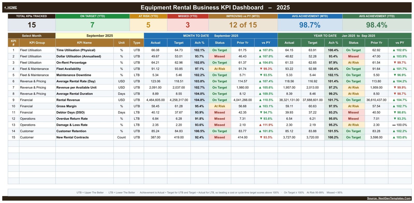Click MTD Missed status for New Rental Contracts
Screen dimensions: 414x203
(x=220, y=137)
